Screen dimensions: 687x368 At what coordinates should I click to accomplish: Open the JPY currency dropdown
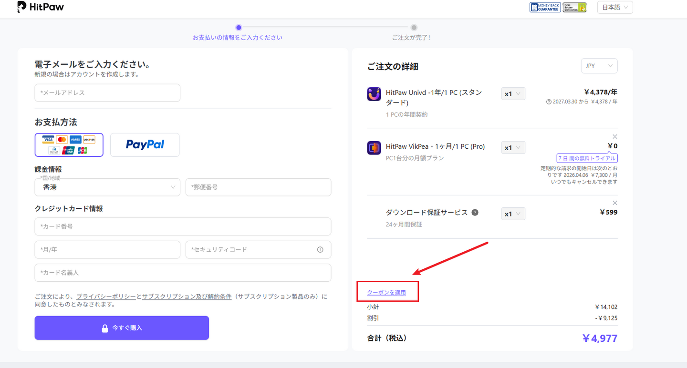[599, 66]
